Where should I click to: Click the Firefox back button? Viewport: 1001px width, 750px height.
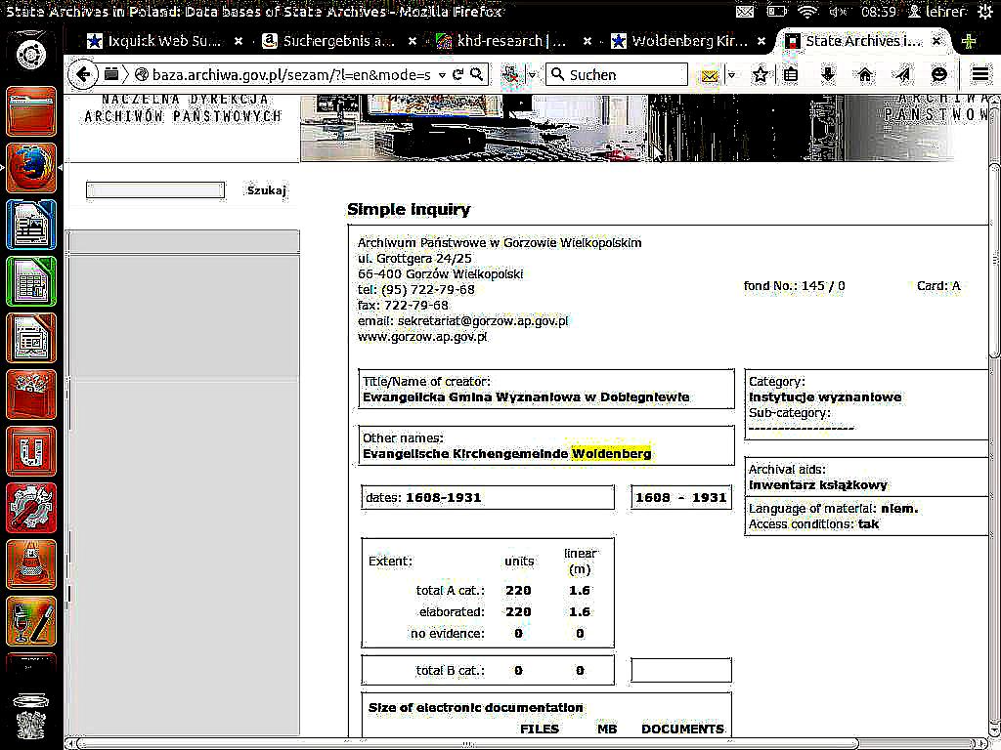point(84,74)
